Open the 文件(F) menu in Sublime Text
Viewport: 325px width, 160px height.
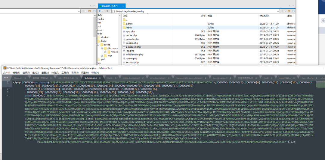(7, 73)
